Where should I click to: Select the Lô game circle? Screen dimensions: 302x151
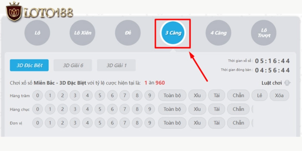coord(37,33)
